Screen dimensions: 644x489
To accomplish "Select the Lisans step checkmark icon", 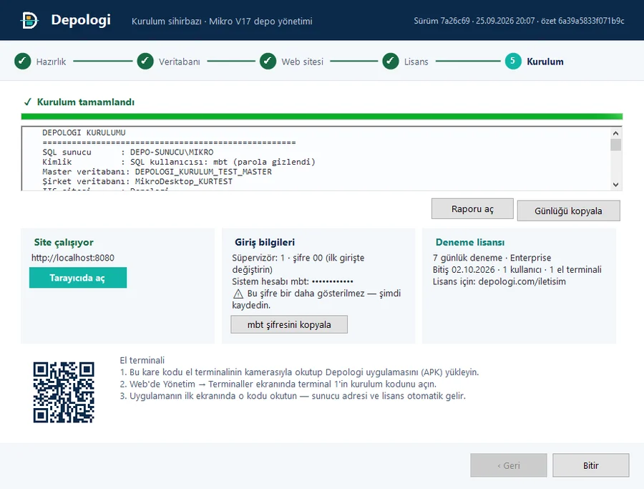I will tap(390, 62).
